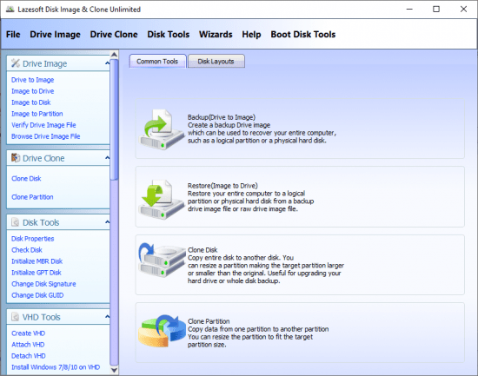
Task: Click Install Windows 7/8/10 on VHD link
Action: coord(56,367)
